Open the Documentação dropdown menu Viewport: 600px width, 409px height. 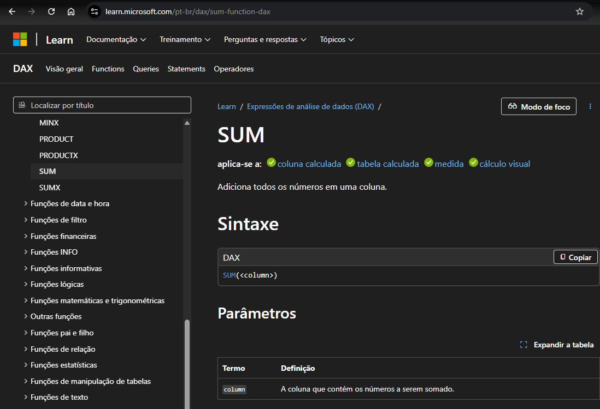pos(116,39)
